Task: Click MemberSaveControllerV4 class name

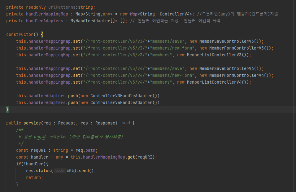Action: click(x=227, y=68)
